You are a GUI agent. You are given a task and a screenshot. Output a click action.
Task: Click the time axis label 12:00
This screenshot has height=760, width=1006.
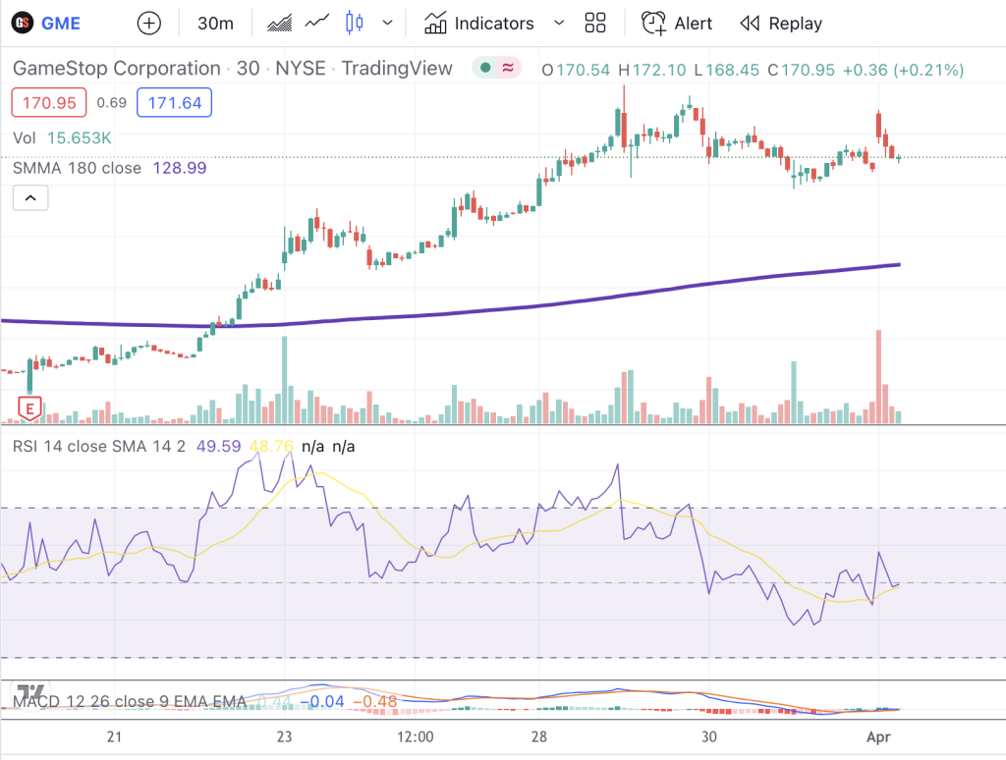pos(416,736)
